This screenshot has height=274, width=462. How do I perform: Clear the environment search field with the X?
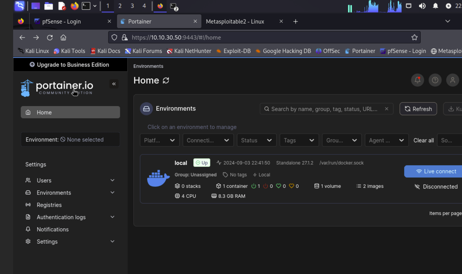[x=387, y=109]
